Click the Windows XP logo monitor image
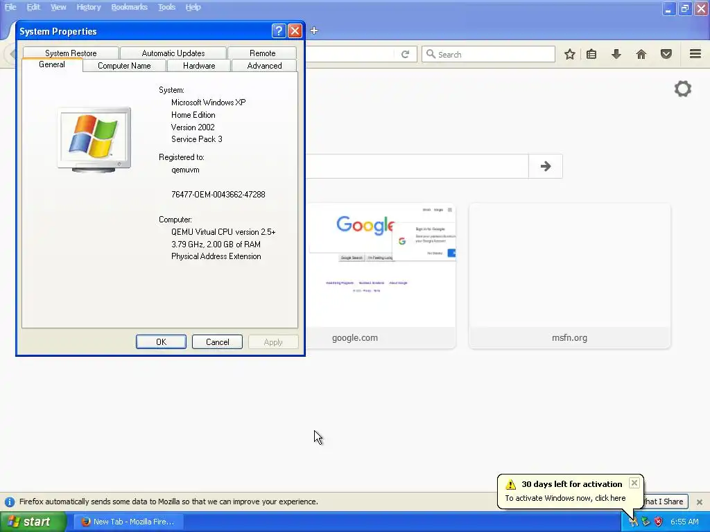 94,140
